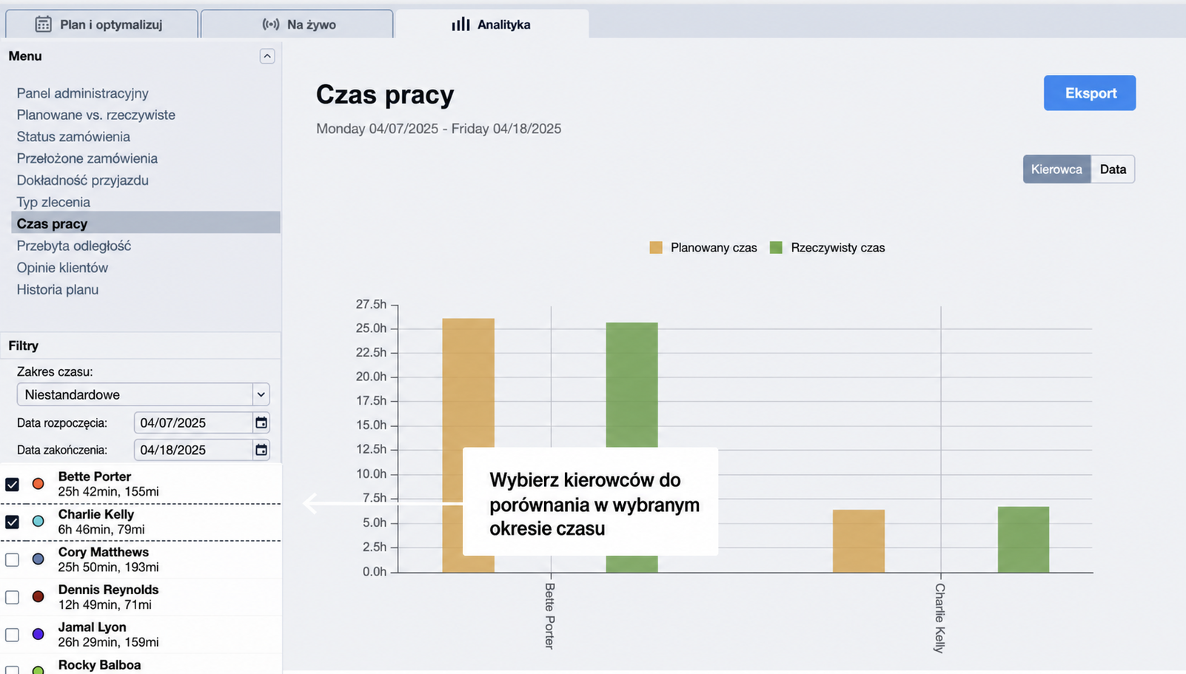The height and width of the screenshot is (674, 1186).
Task: Click Charlie Kelly's green actual time bar
Action: click(1023, 539)
